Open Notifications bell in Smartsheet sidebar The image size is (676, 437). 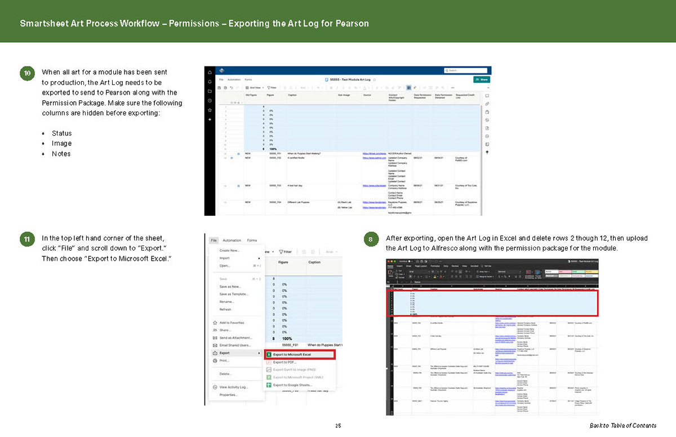pos(210,82)
